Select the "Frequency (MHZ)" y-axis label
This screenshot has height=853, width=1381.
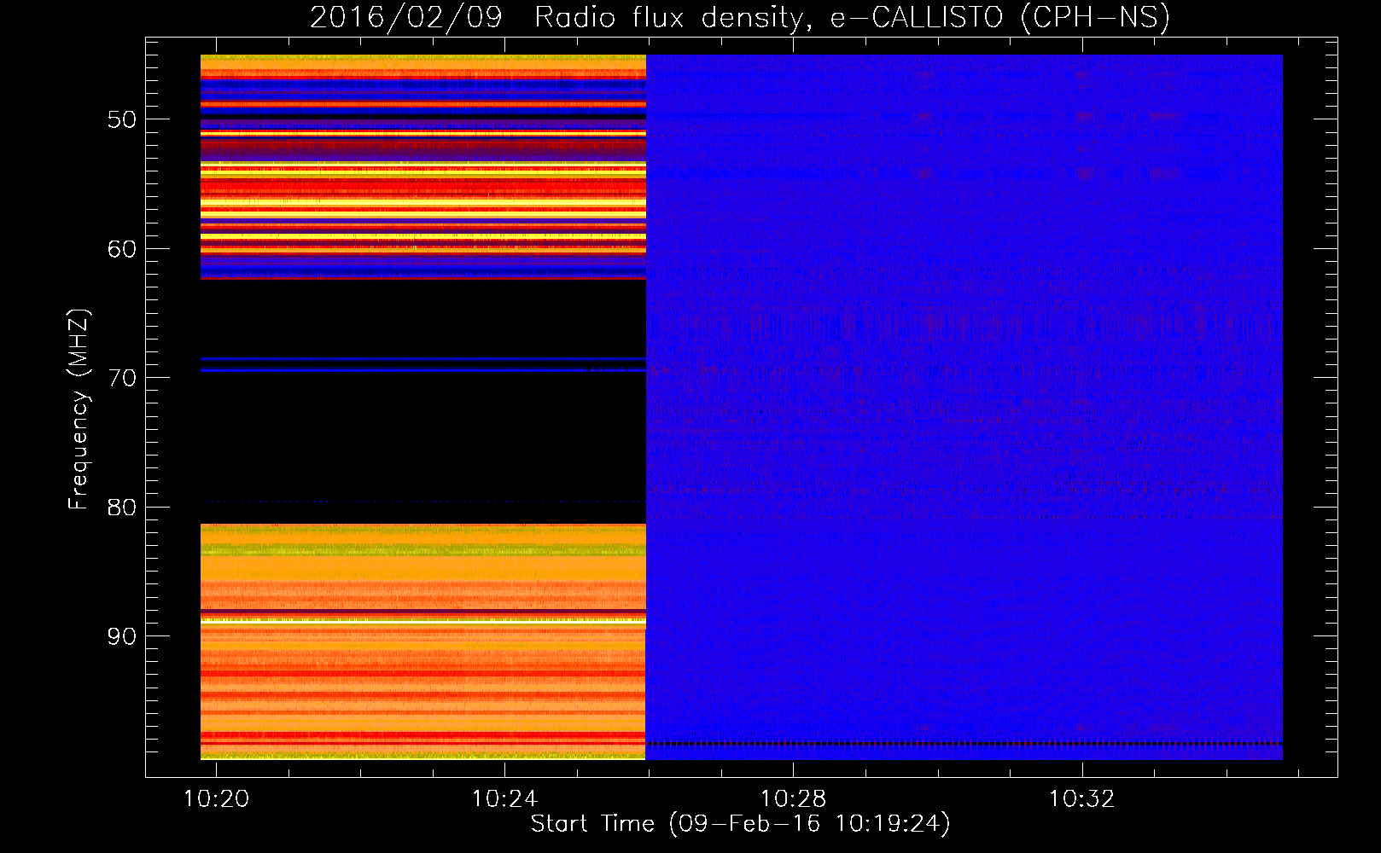pos(78,409)
